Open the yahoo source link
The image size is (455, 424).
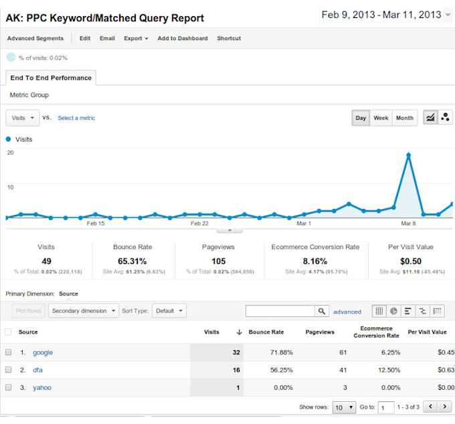pos(42,388)
